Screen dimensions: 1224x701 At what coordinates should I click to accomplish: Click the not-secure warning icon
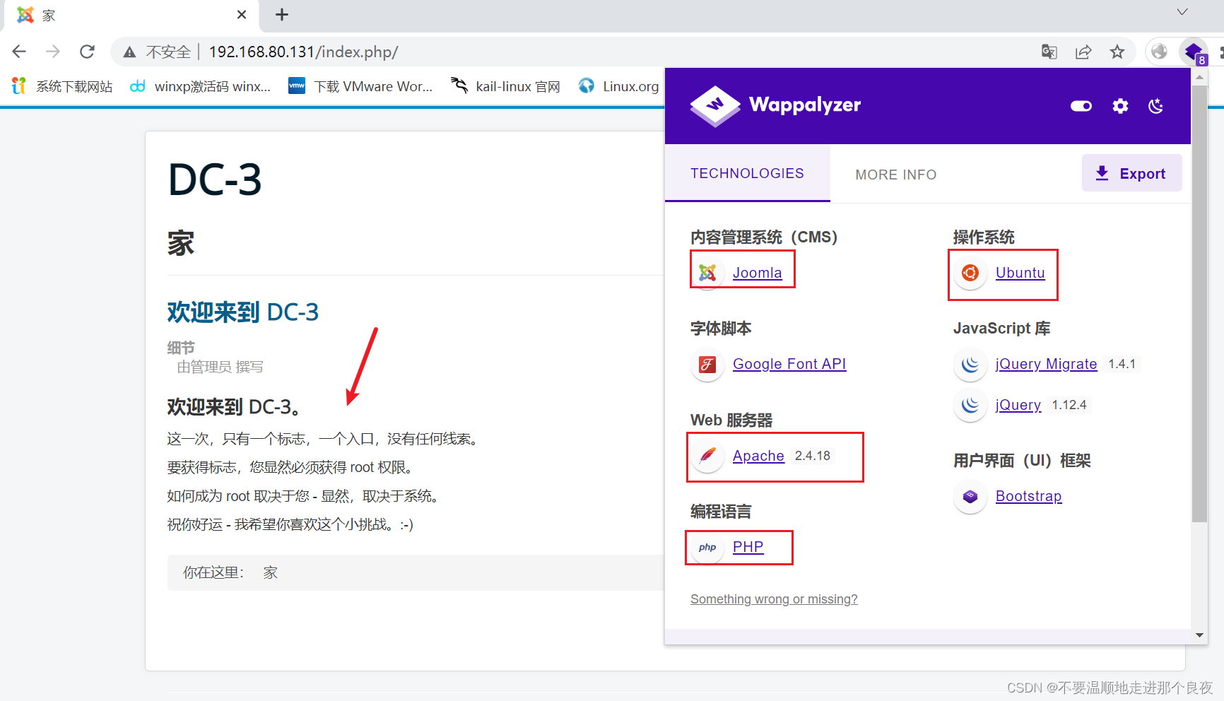[x=129, y=52]
